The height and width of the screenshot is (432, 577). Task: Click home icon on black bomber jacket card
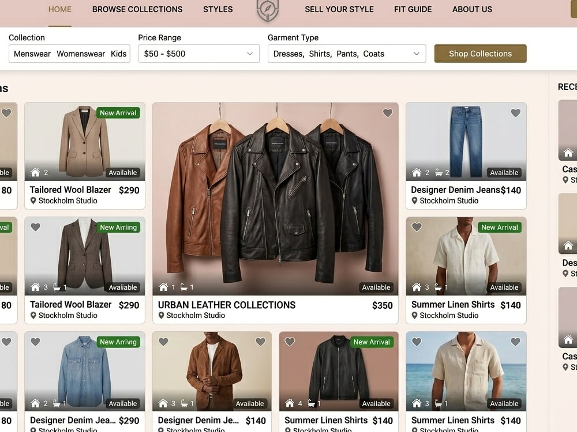[x=290, y=403]
